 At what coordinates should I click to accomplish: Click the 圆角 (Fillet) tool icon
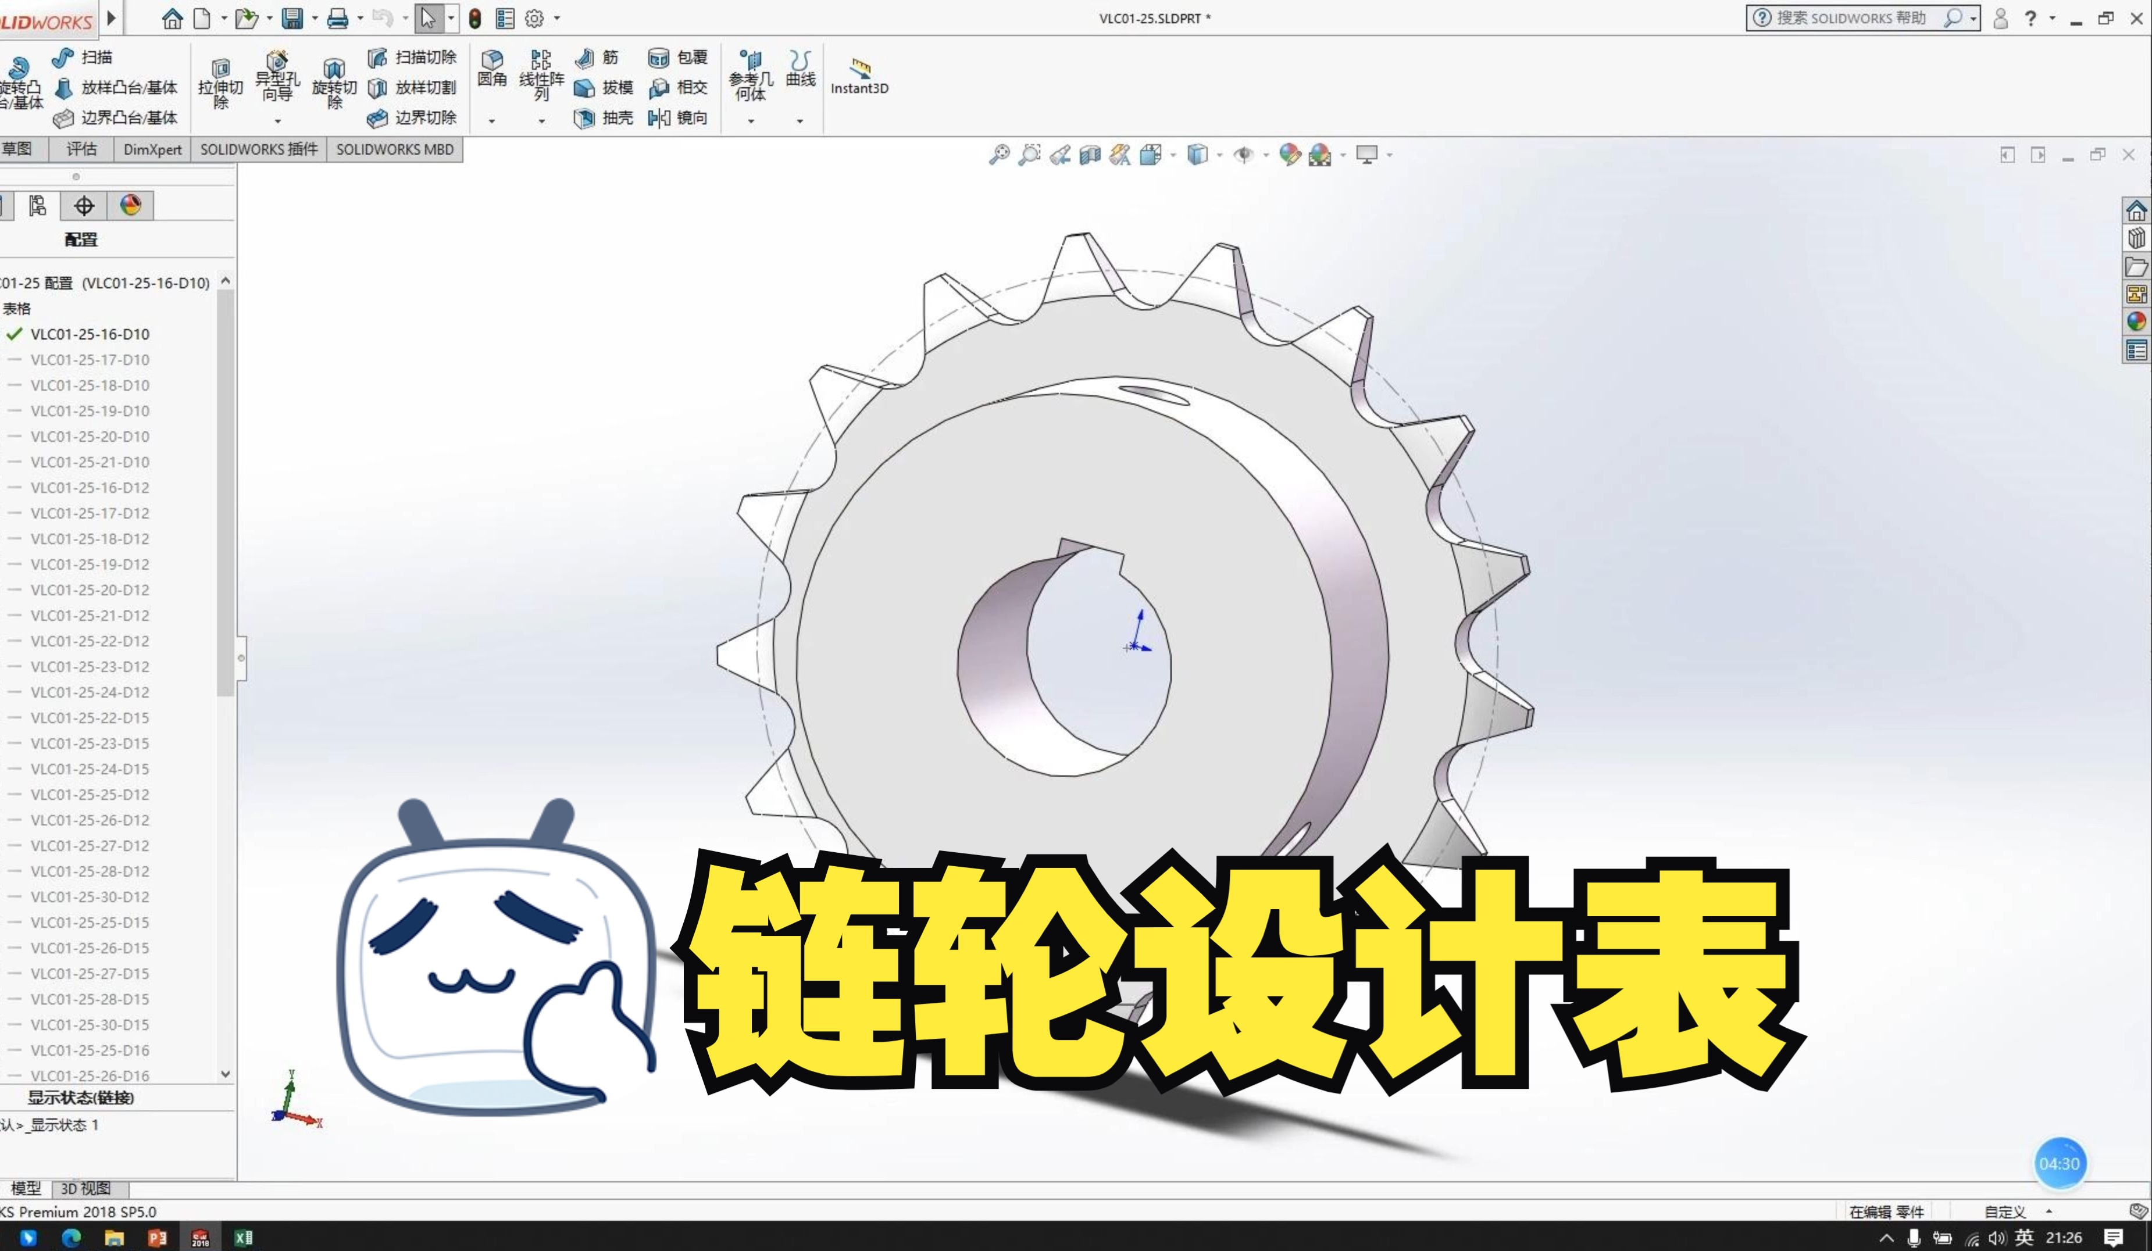click(492, 60)
